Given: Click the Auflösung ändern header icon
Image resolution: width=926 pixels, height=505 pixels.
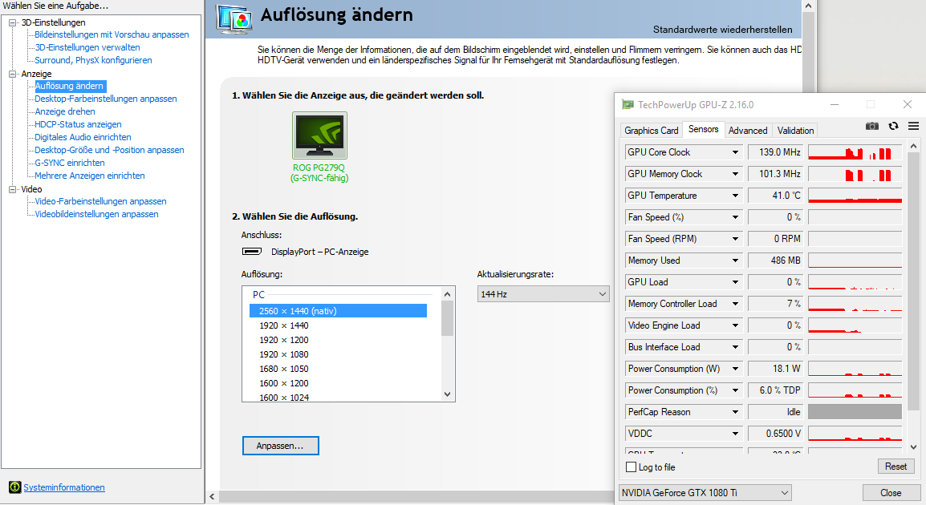Looking at the screenshot, I should coord(234,18).
